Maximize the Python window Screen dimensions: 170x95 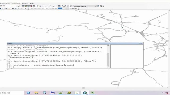[x=140, y=43]
